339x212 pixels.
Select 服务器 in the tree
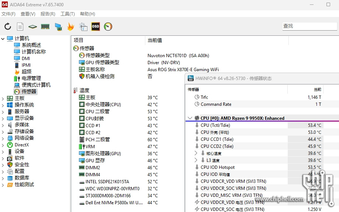tap(22, 111)
